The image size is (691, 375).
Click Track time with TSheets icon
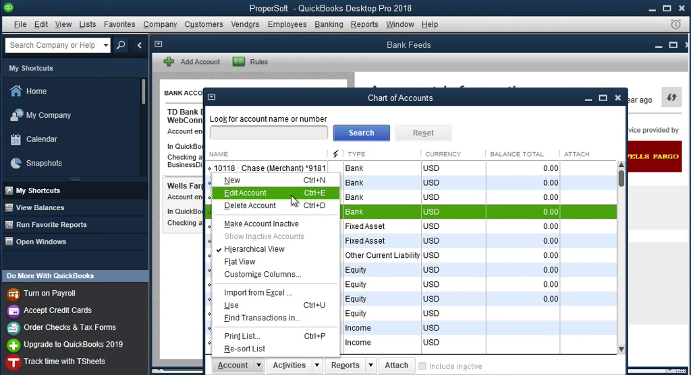coord(13,362)
